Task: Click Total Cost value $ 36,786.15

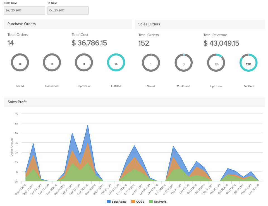Action: (89, 43)
